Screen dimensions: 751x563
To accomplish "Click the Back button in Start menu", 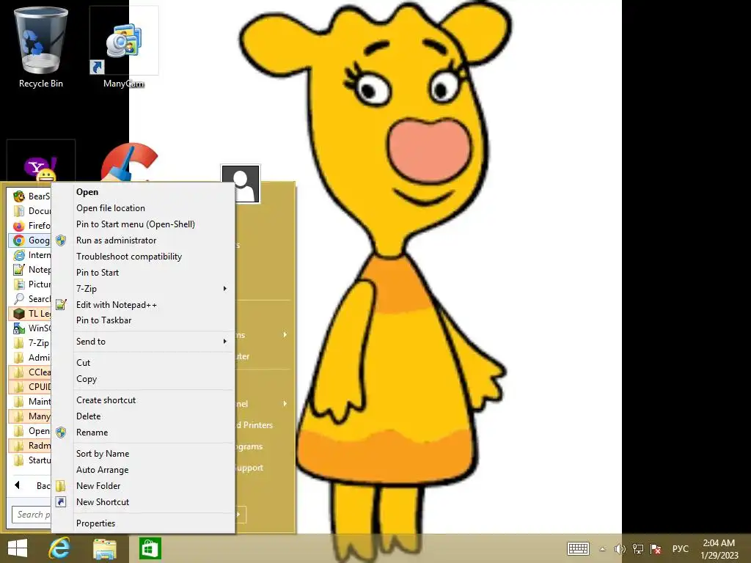I will click(x=29, y=485).
